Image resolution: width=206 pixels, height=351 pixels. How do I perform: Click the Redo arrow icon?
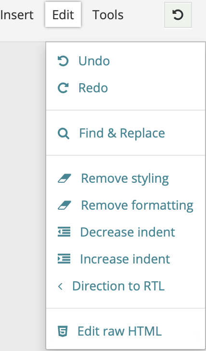click(x=63, y=88)
